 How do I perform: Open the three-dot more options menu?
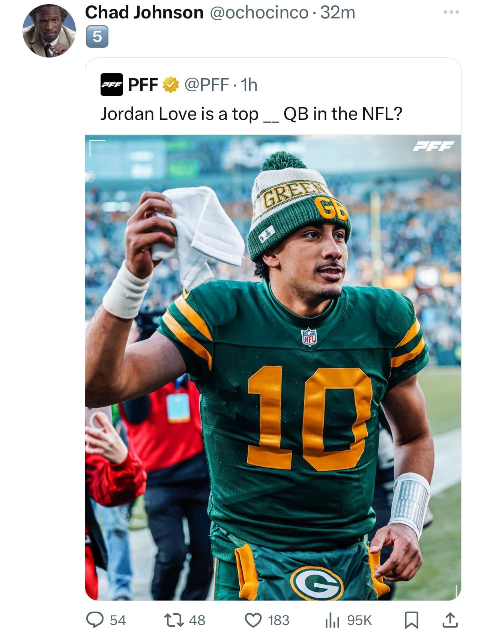451,13
